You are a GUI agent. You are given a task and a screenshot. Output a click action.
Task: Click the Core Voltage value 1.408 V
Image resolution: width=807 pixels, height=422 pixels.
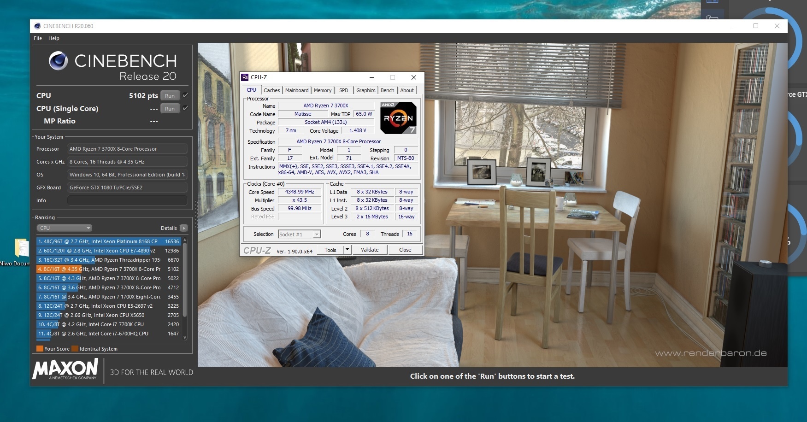pyautogui.click(x=358, y=130)
